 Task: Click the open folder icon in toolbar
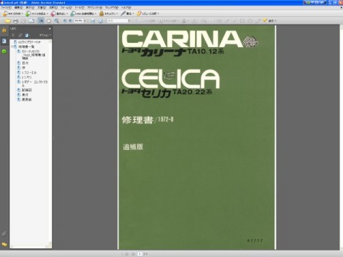coord(8,21)
